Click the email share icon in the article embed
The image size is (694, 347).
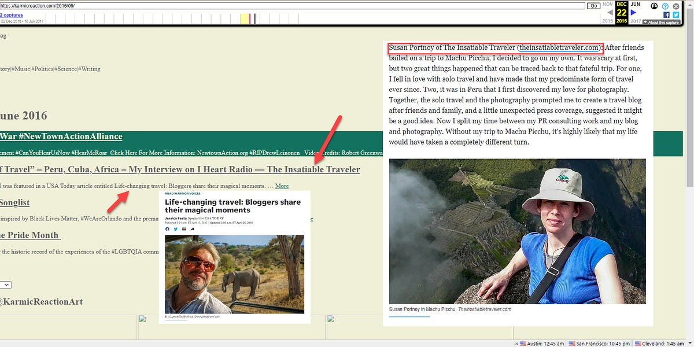(x=183, y=229)
